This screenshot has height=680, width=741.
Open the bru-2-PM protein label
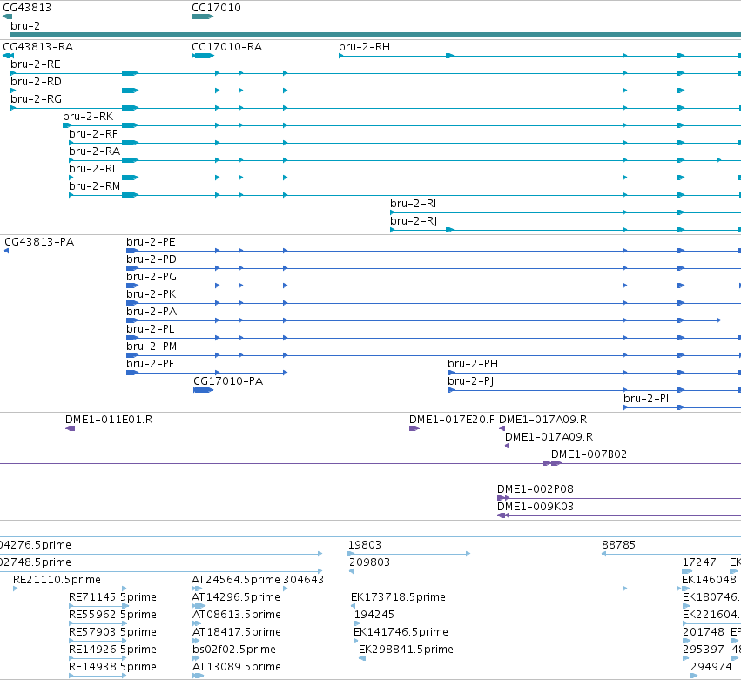(152, 347)
